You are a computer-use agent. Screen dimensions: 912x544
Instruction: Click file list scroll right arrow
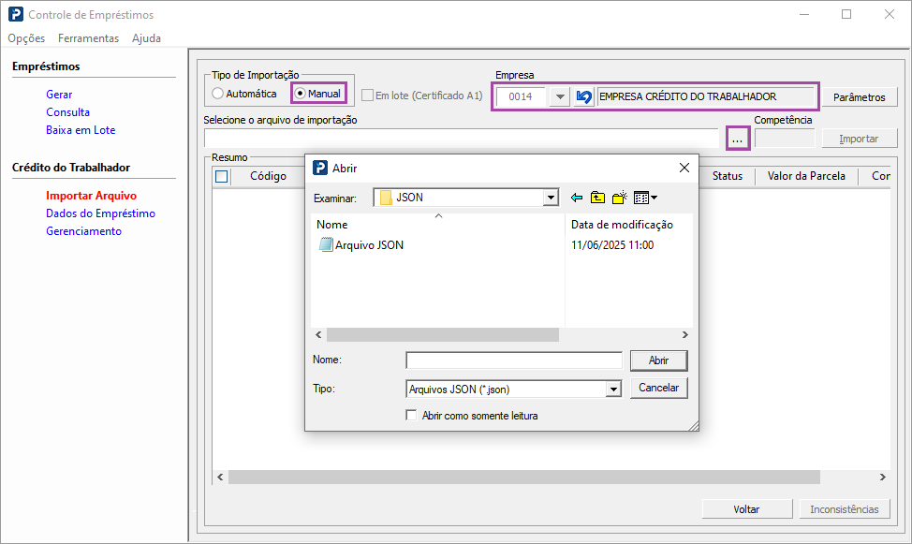[x=685, y=334]
